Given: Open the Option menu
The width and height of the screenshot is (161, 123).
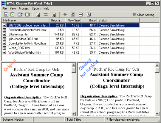Looking at the screenshot, I should [36, 9].
